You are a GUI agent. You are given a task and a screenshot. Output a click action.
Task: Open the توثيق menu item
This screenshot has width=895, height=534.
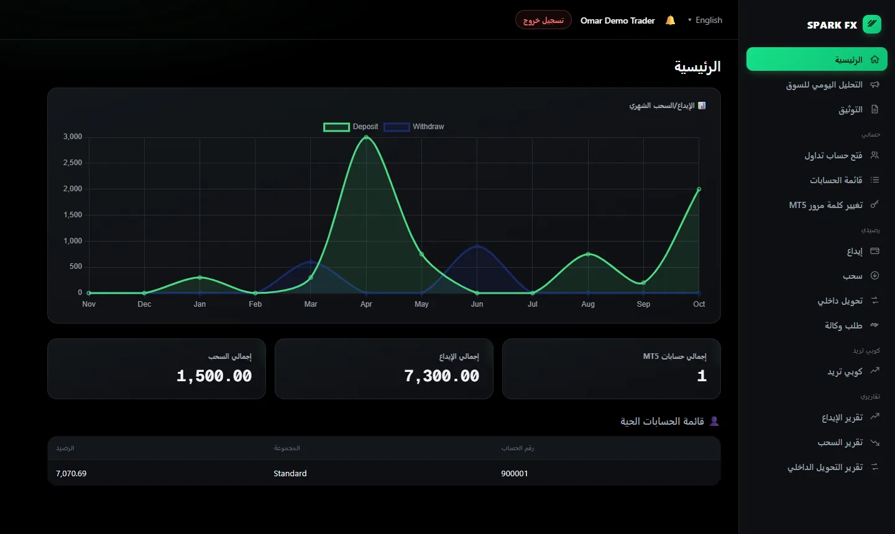(x=817, y=109)
